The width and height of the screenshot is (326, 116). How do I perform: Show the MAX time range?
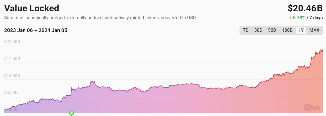[x=314, y=30]
